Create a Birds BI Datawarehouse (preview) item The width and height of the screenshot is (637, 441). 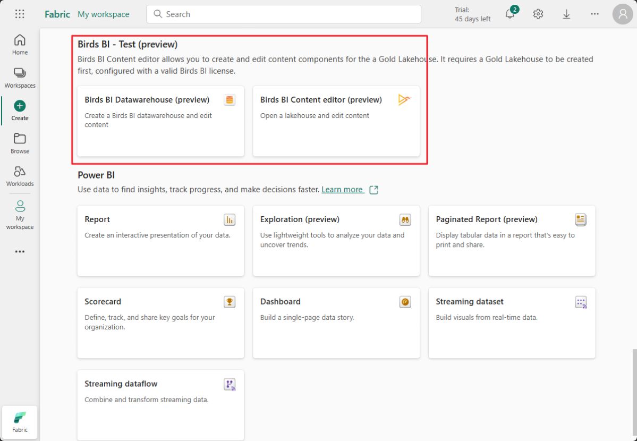pyautogui.click(x=160, y=121)
